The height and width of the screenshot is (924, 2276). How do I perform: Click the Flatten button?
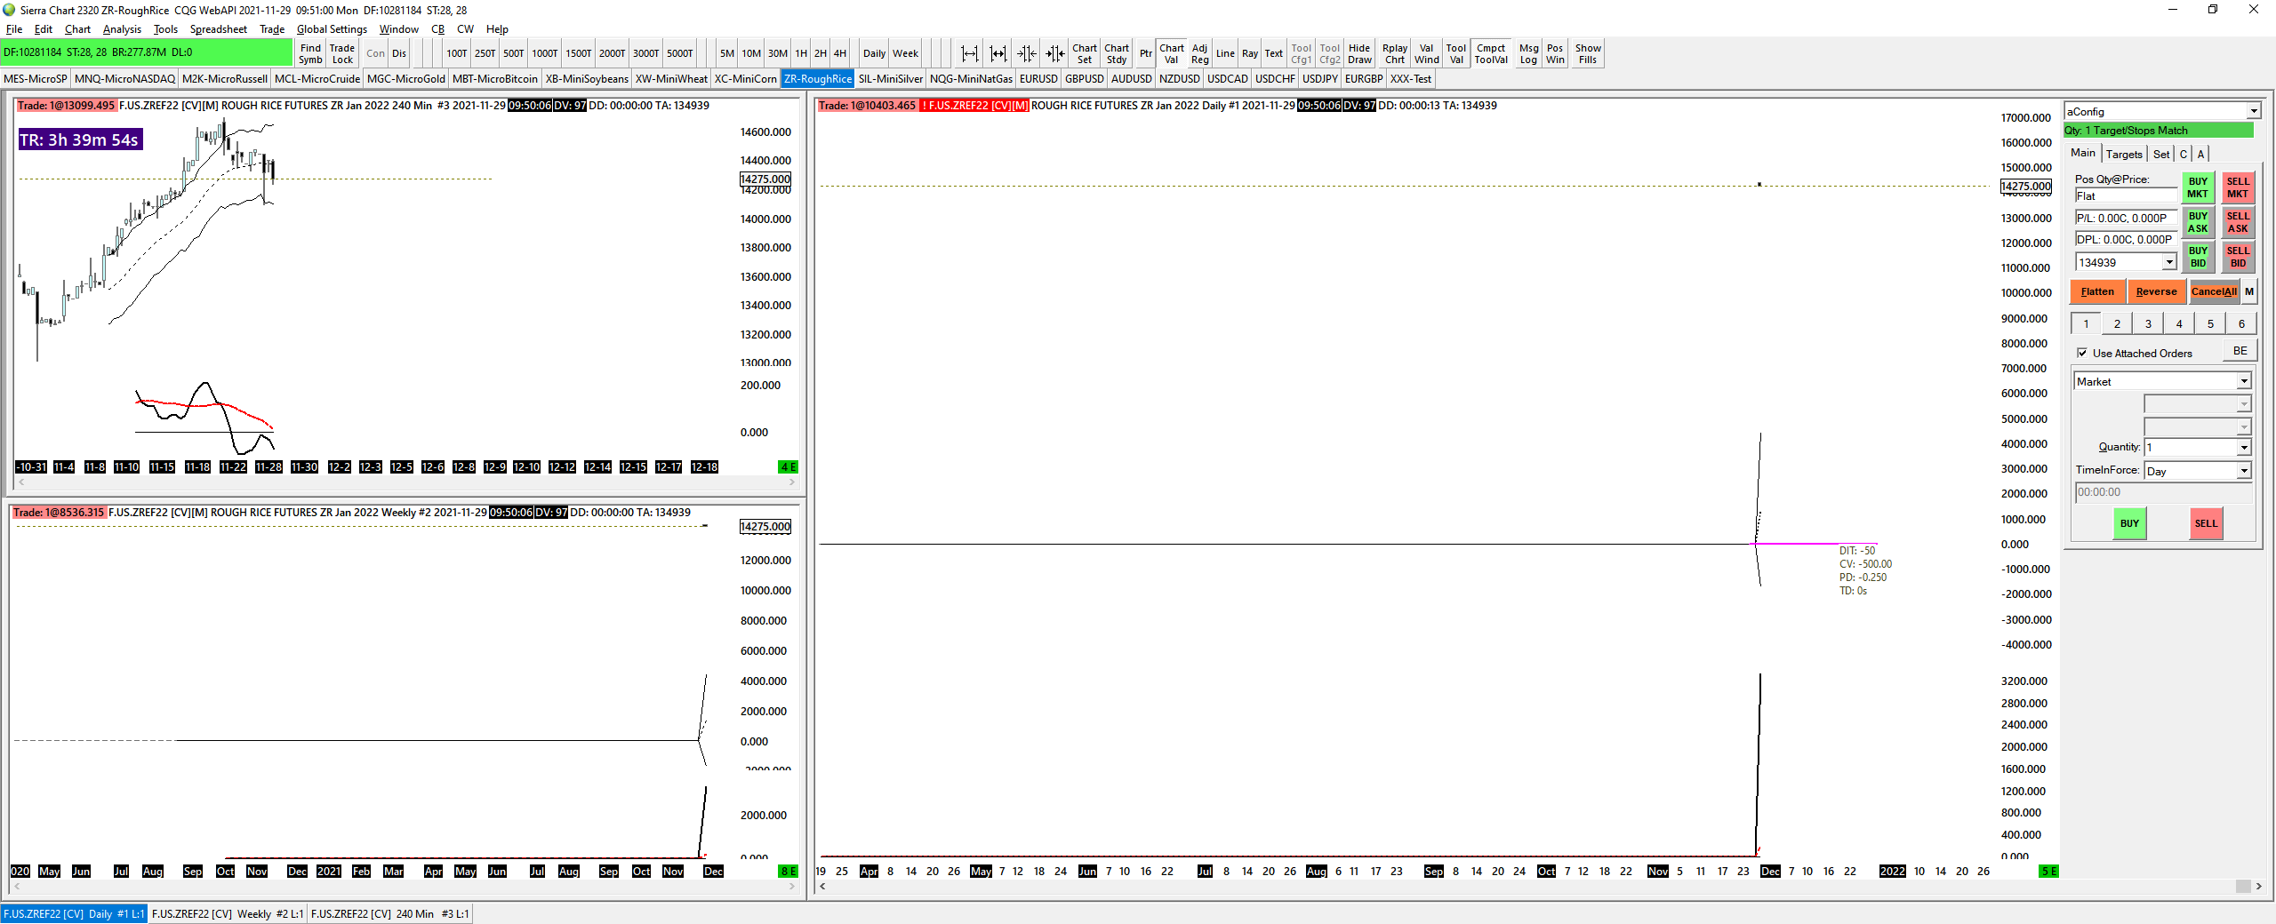click(2097, 291)
